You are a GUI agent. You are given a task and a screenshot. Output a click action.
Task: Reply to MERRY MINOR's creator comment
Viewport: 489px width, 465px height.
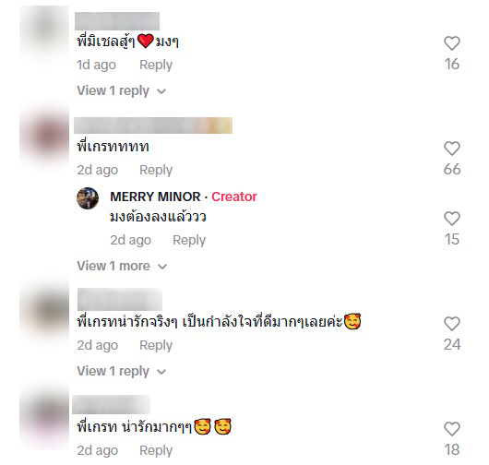pyautogui.click(x=189, y=240)
